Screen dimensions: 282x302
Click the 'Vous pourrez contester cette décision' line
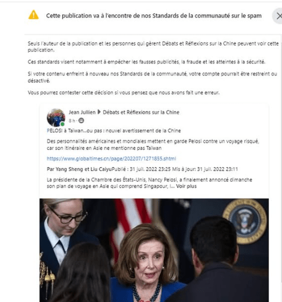coord(123,93)
